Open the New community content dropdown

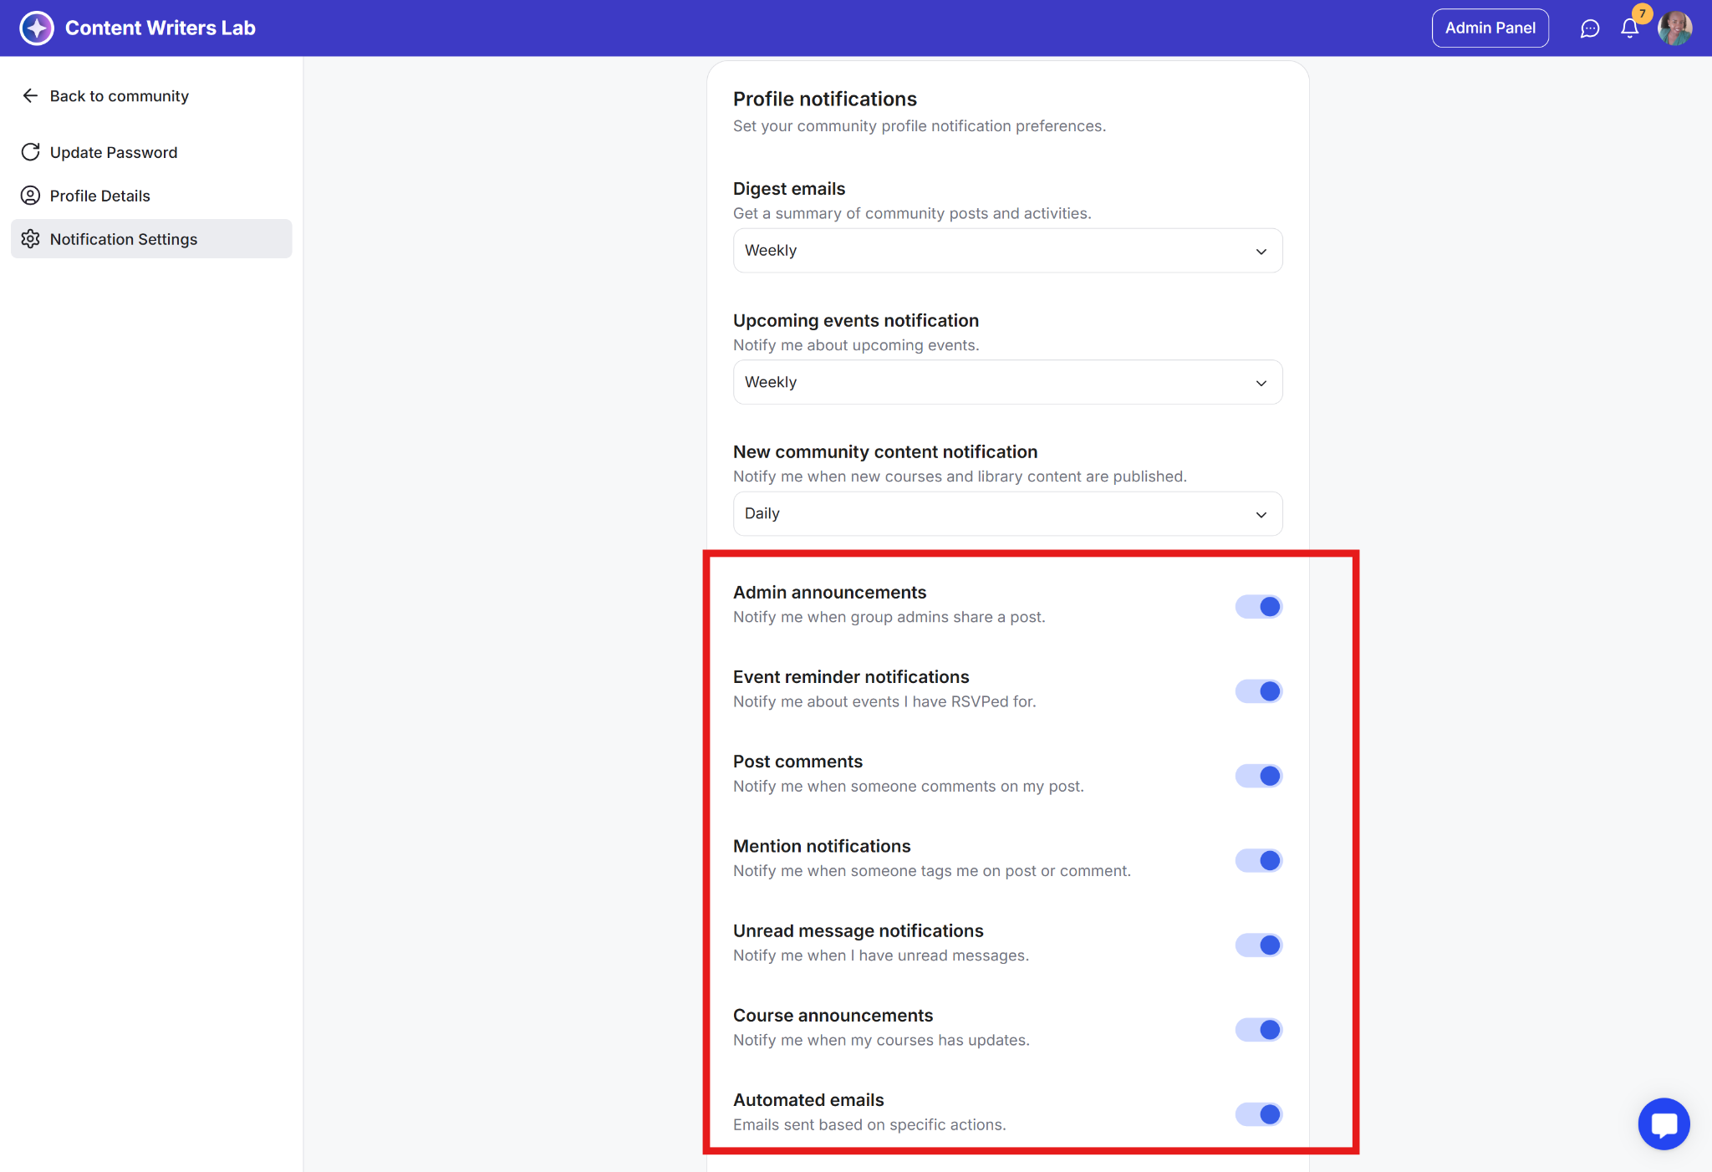[x=1007, y=513]
